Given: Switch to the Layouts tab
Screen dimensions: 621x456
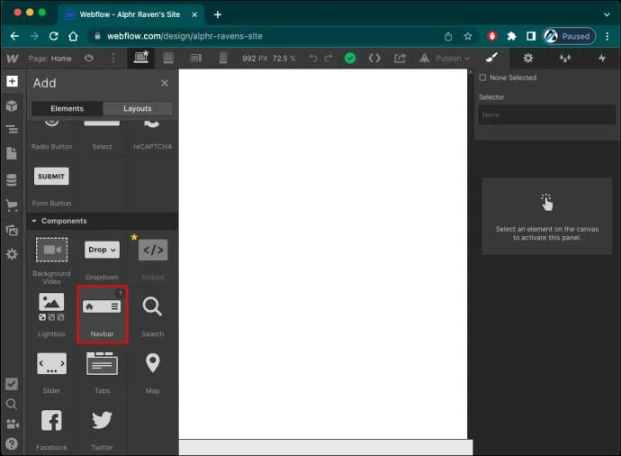Looking at the screenshot, I should click(138, 108).
